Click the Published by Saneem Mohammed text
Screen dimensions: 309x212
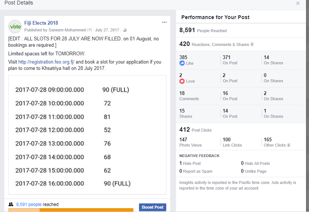[55, 30]
